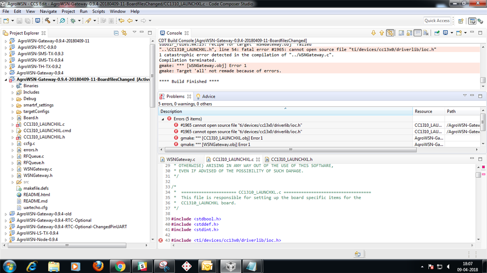This screenshot has height=273, width=487.
Task: Click the Open Perspective icon
Action: coord(461,21)
